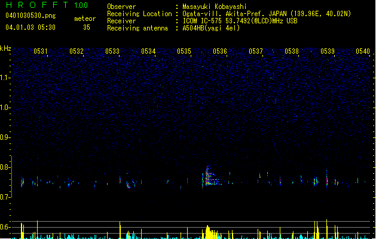Viewport: 376px width, 239px height.
Task: Click the kHz axis unit label
Action: 5,48
